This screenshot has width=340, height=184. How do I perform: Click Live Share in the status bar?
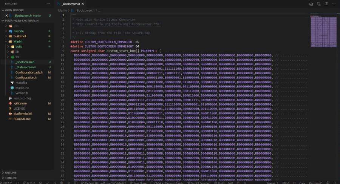[138, 183]
